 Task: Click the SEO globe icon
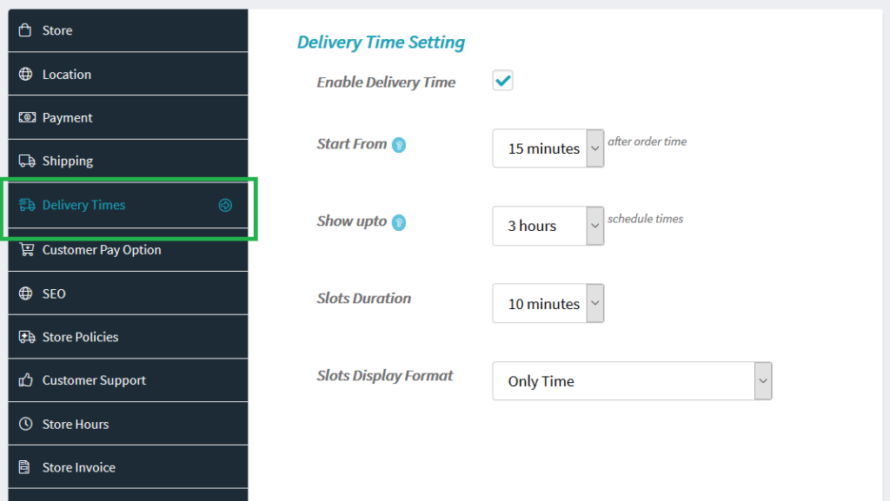pyautogui.click(x=26, y=293)
